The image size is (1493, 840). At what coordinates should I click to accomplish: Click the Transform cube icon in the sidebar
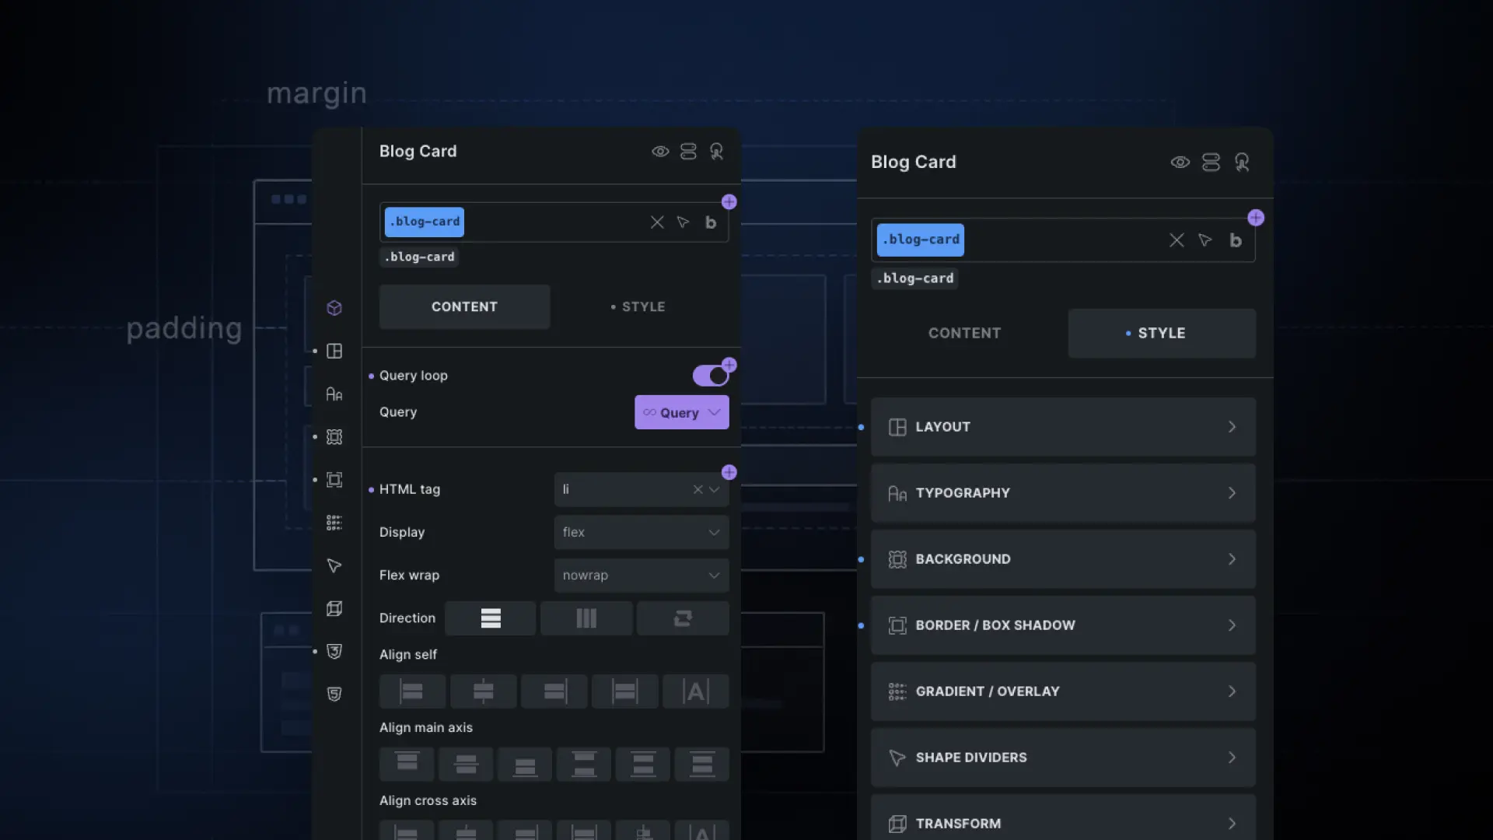(334, 609)
